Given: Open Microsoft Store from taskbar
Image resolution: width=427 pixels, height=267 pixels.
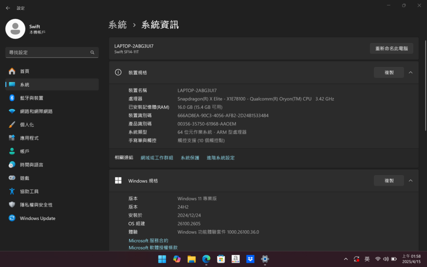Looking at the screenshot, I should tap(221, 259).
